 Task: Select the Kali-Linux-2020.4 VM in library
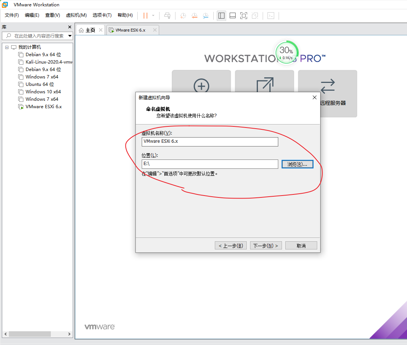click(49, 62)
